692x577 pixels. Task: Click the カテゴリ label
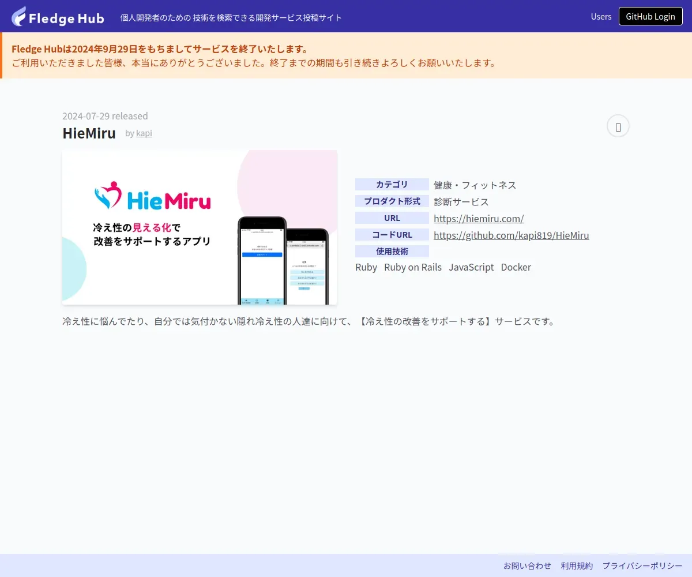coord(392,185)
